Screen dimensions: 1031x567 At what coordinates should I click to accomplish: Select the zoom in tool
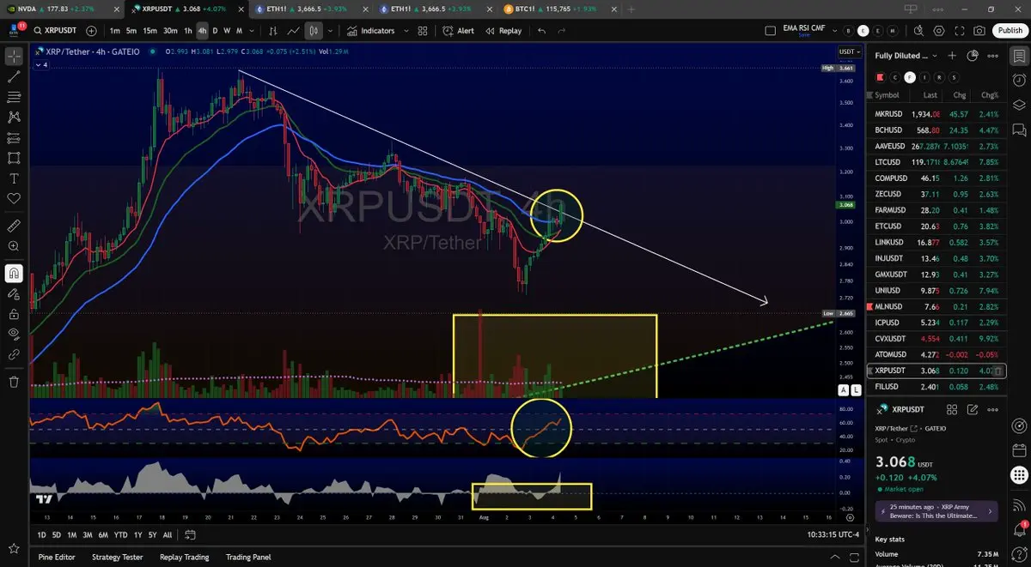14,247
